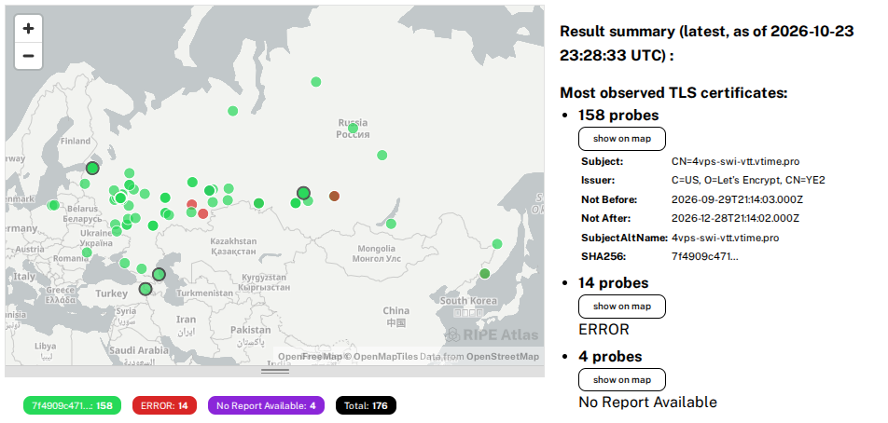888x423 pixels.
Task: Select the green probe near Denmark
Action: 53,205
